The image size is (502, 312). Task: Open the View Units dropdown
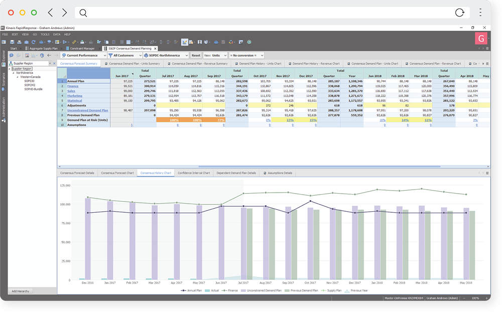215,55
